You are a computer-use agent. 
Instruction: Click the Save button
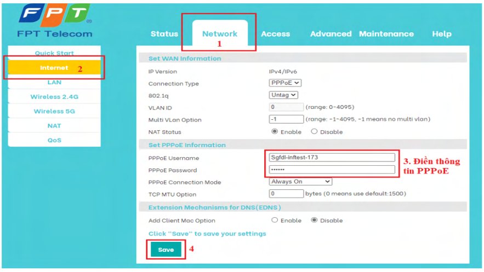click(166, 250)
